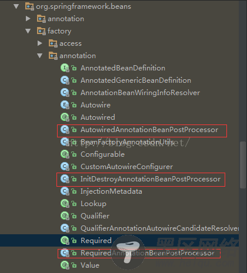247x273 pixels.
Task: Click the class icon of QualifierAnnotationAutowireCandidateResolver
Action: tap(65, 228)
